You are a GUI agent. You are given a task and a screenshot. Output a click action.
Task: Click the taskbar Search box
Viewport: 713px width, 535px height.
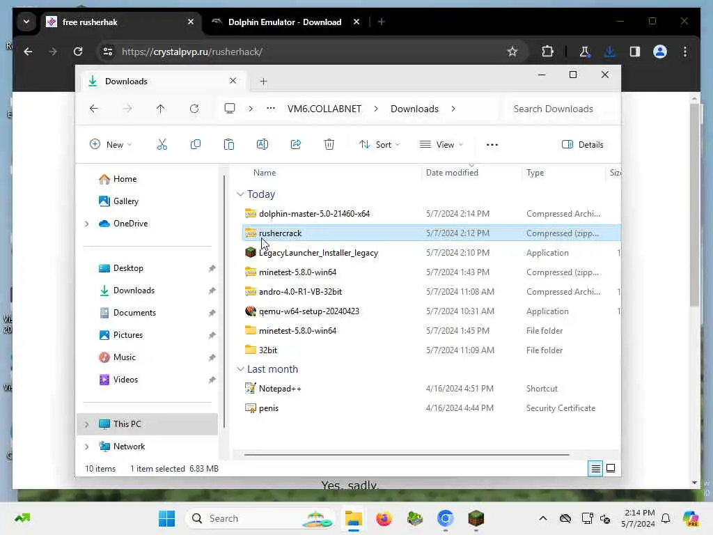tap(260, 518)
